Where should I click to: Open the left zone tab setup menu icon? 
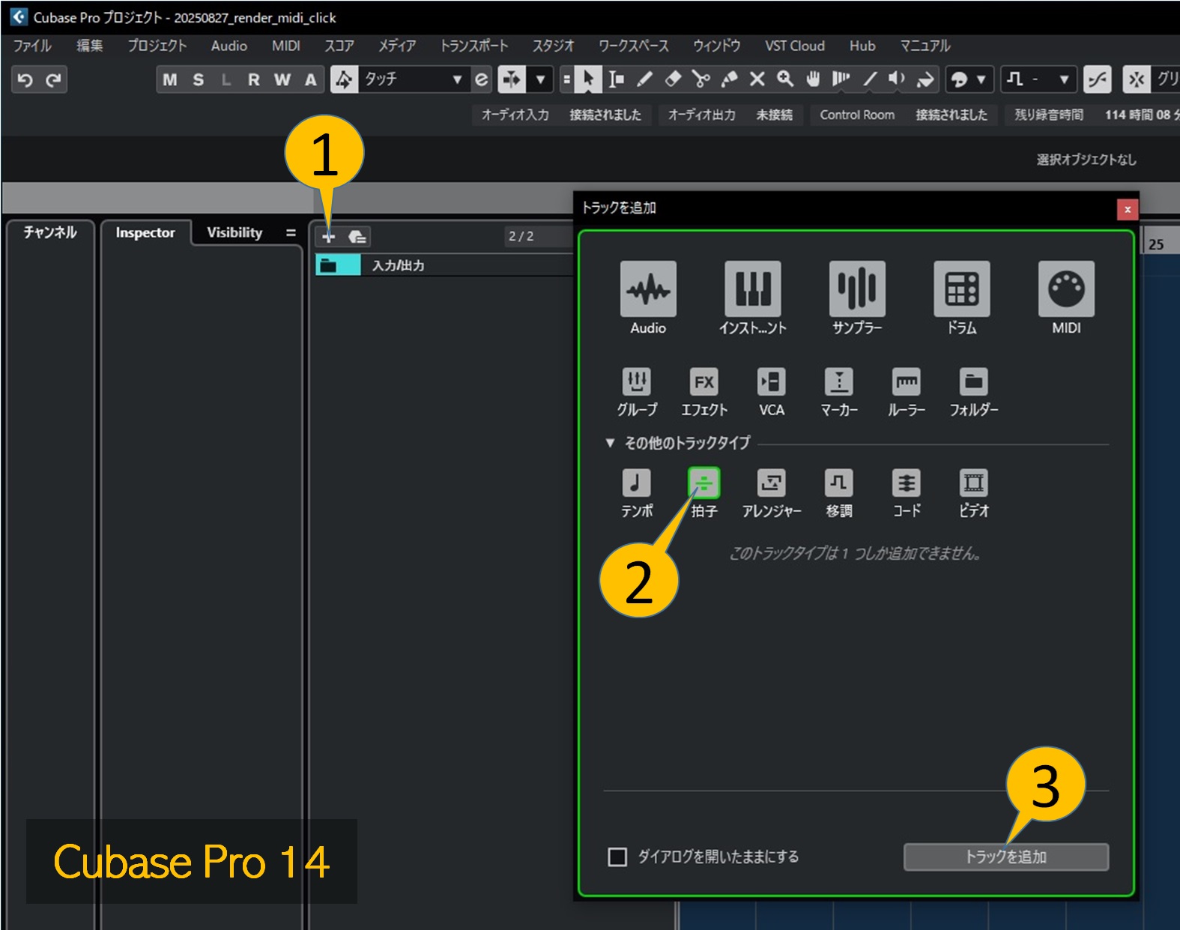tap(291, 233)
